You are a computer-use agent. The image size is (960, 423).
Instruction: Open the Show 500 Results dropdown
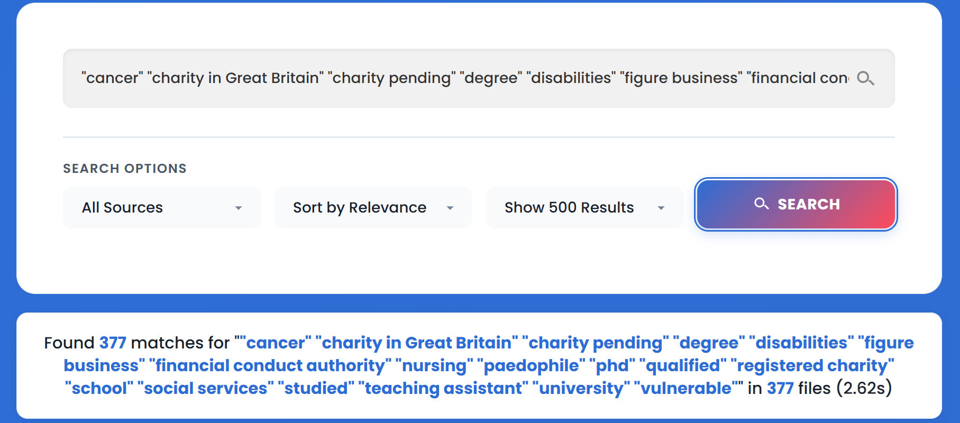[x=584, y=207]
